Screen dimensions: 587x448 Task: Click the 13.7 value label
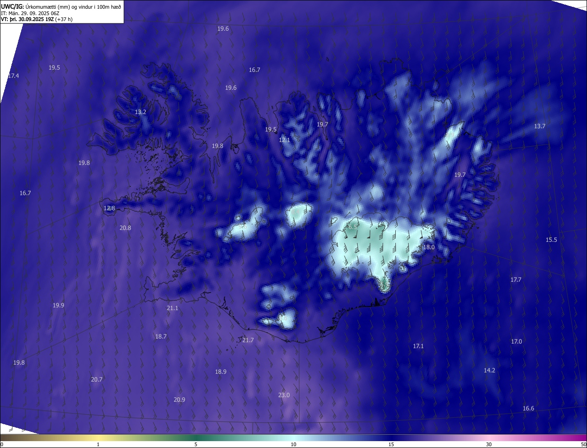point(540,126)
